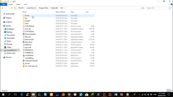
Task: Select THANKS.txt file
Action: (29, 53)
